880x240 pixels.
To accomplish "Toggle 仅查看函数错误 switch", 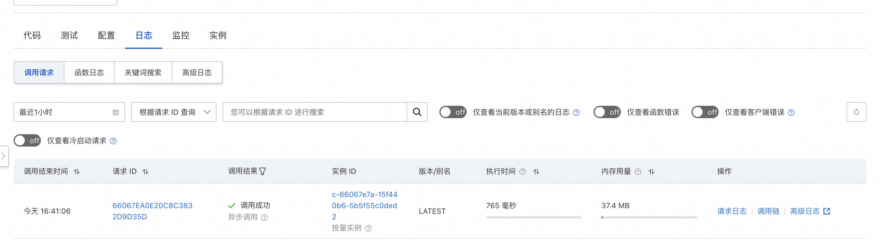I will click(607, 112).
